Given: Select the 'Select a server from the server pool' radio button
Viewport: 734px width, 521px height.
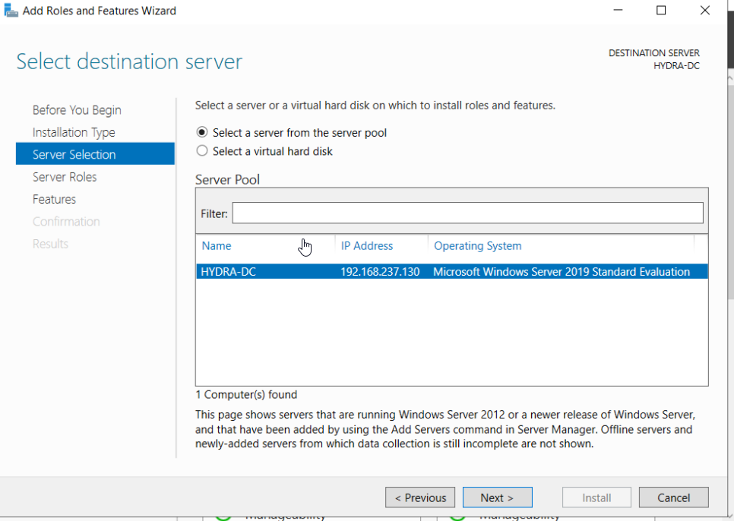Looking at the screenshot, I should [x=202, y=132].
